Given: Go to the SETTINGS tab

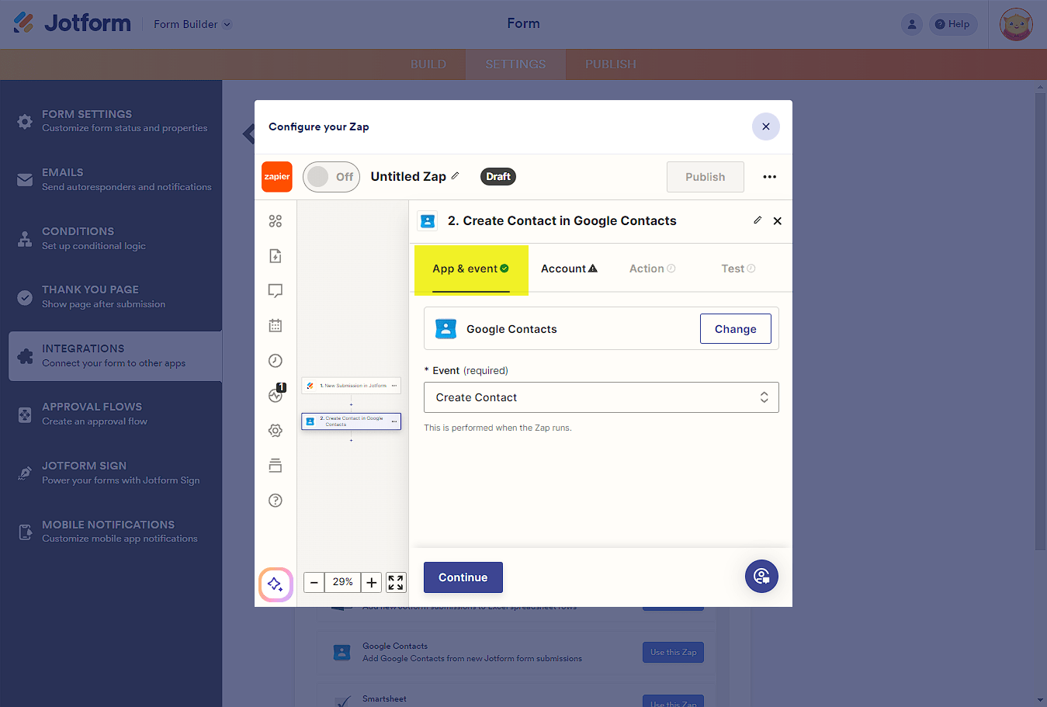Looking at the screenshot, I should (x=515, y=64).
